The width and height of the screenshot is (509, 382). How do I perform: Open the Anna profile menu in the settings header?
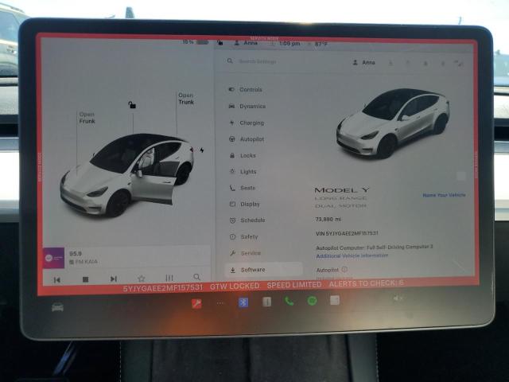pos(363,62)
